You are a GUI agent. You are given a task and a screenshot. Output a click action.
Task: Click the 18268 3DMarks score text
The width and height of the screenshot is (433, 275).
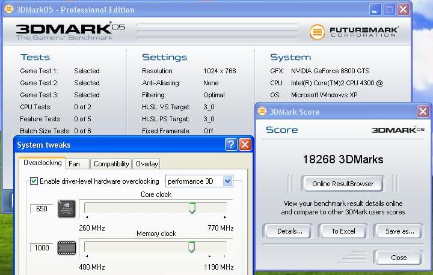coord(343,160)
